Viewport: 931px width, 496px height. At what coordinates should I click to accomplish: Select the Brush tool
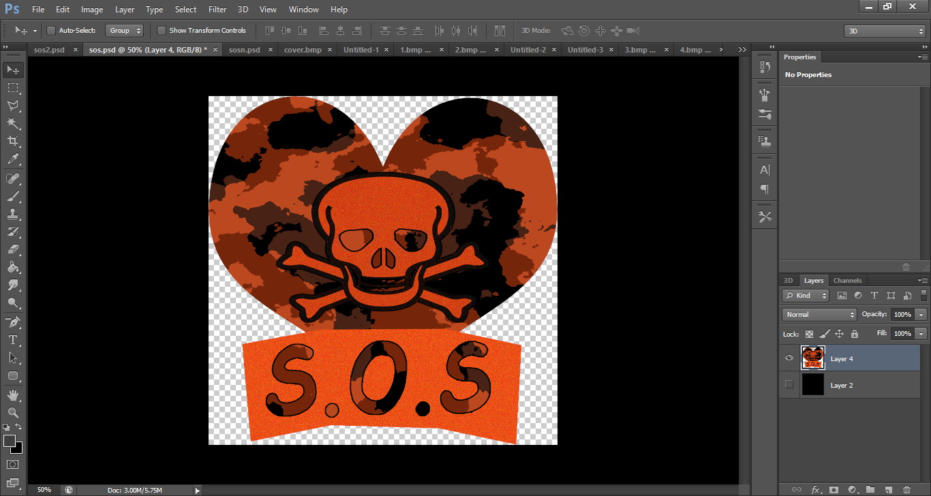[x=13, y=196]
